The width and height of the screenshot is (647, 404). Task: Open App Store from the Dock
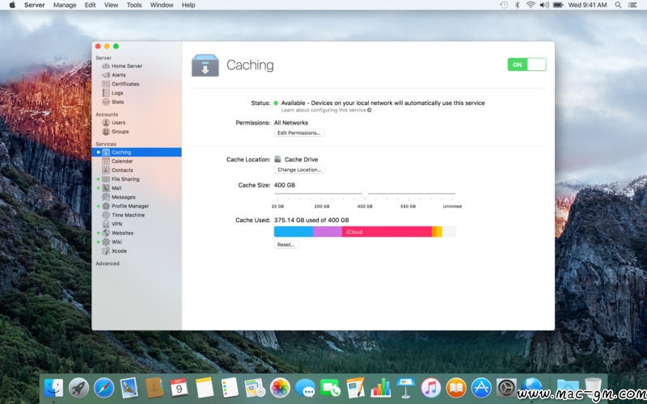tap(481, 388)
